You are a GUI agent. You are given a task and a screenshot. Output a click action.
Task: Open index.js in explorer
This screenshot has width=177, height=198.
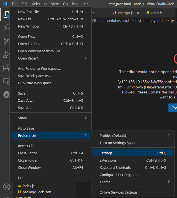point(45,186)
